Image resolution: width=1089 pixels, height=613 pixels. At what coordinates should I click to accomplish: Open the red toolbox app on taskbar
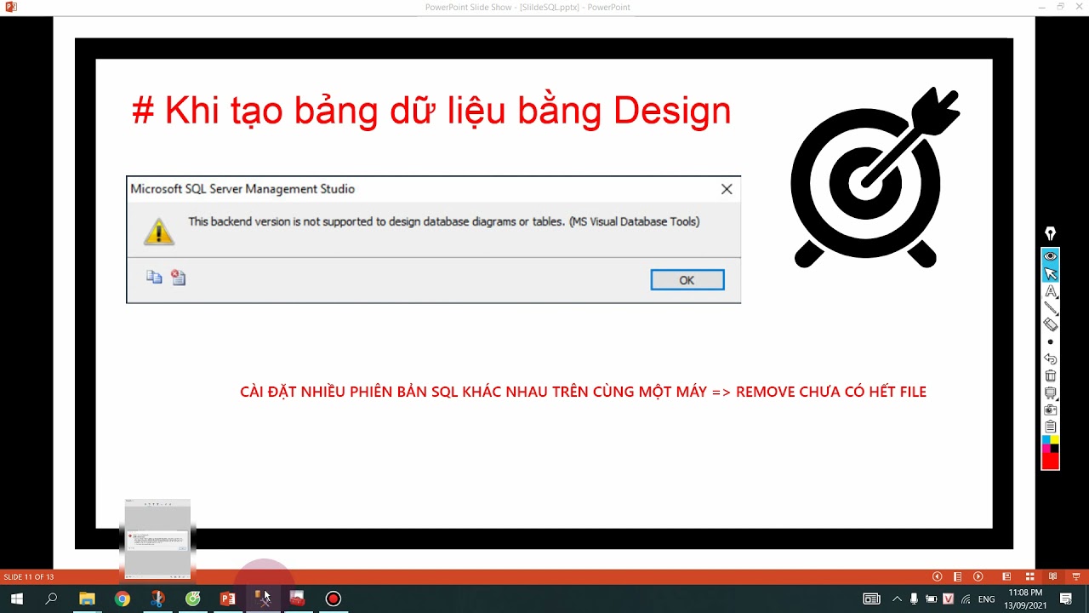pos(297,599)
